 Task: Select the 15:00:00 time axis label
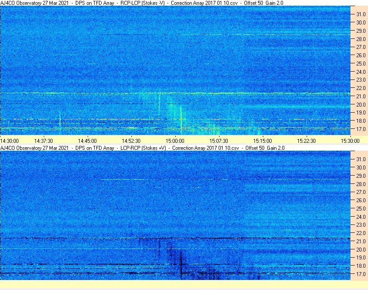coord(175,141)
